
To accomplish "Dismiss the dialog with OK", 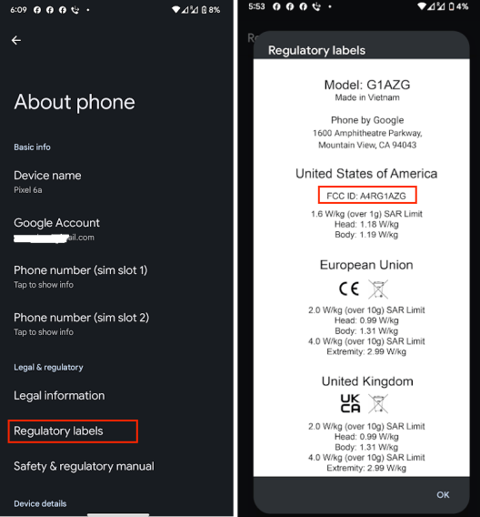I will click(443, 494).
